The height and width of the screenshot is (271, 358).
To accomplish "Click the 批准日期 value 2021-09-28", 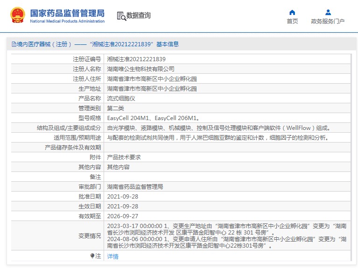I will coord(123,197).
